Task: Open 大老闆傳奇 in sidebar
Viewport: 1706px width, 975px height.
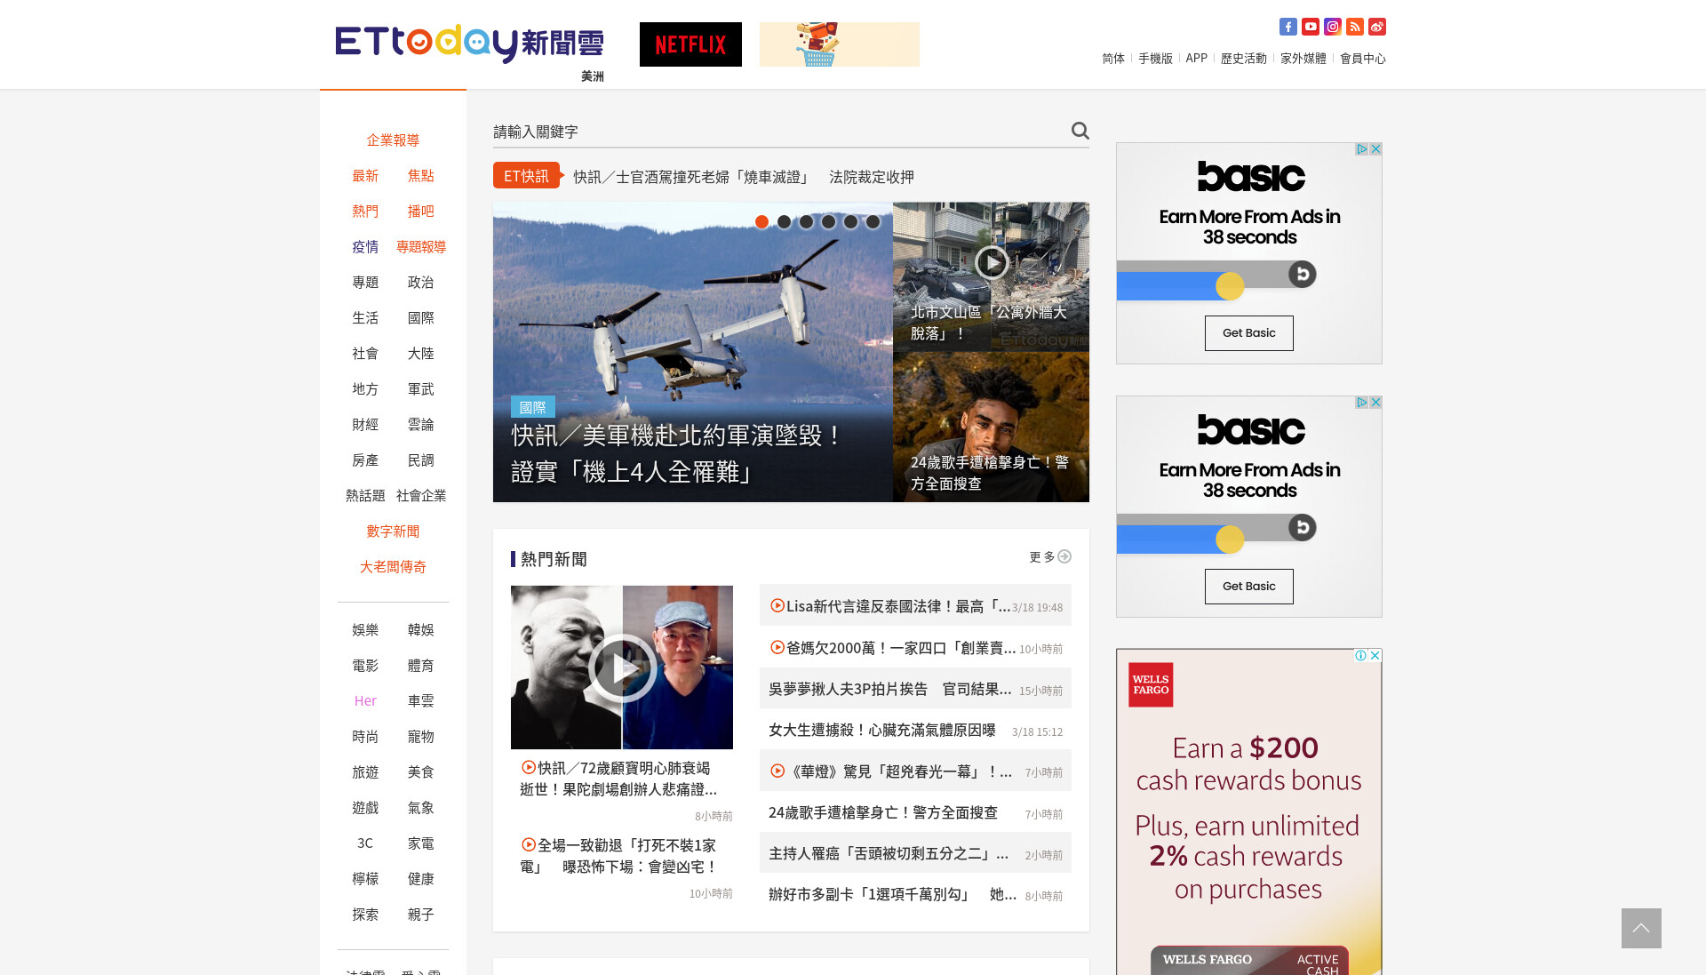Action: 393,567
